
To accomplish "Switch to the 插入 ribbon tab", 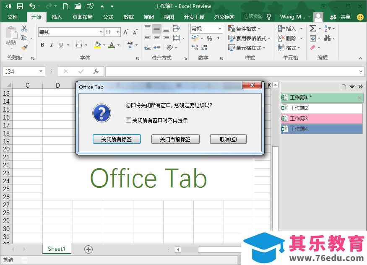I will 57,17.
